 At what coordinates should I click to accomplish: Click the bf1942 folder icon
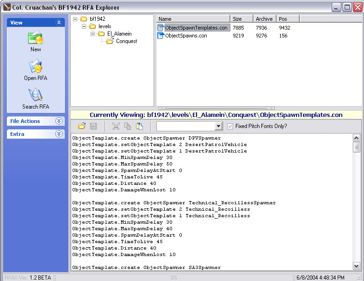tap(84, 19)
